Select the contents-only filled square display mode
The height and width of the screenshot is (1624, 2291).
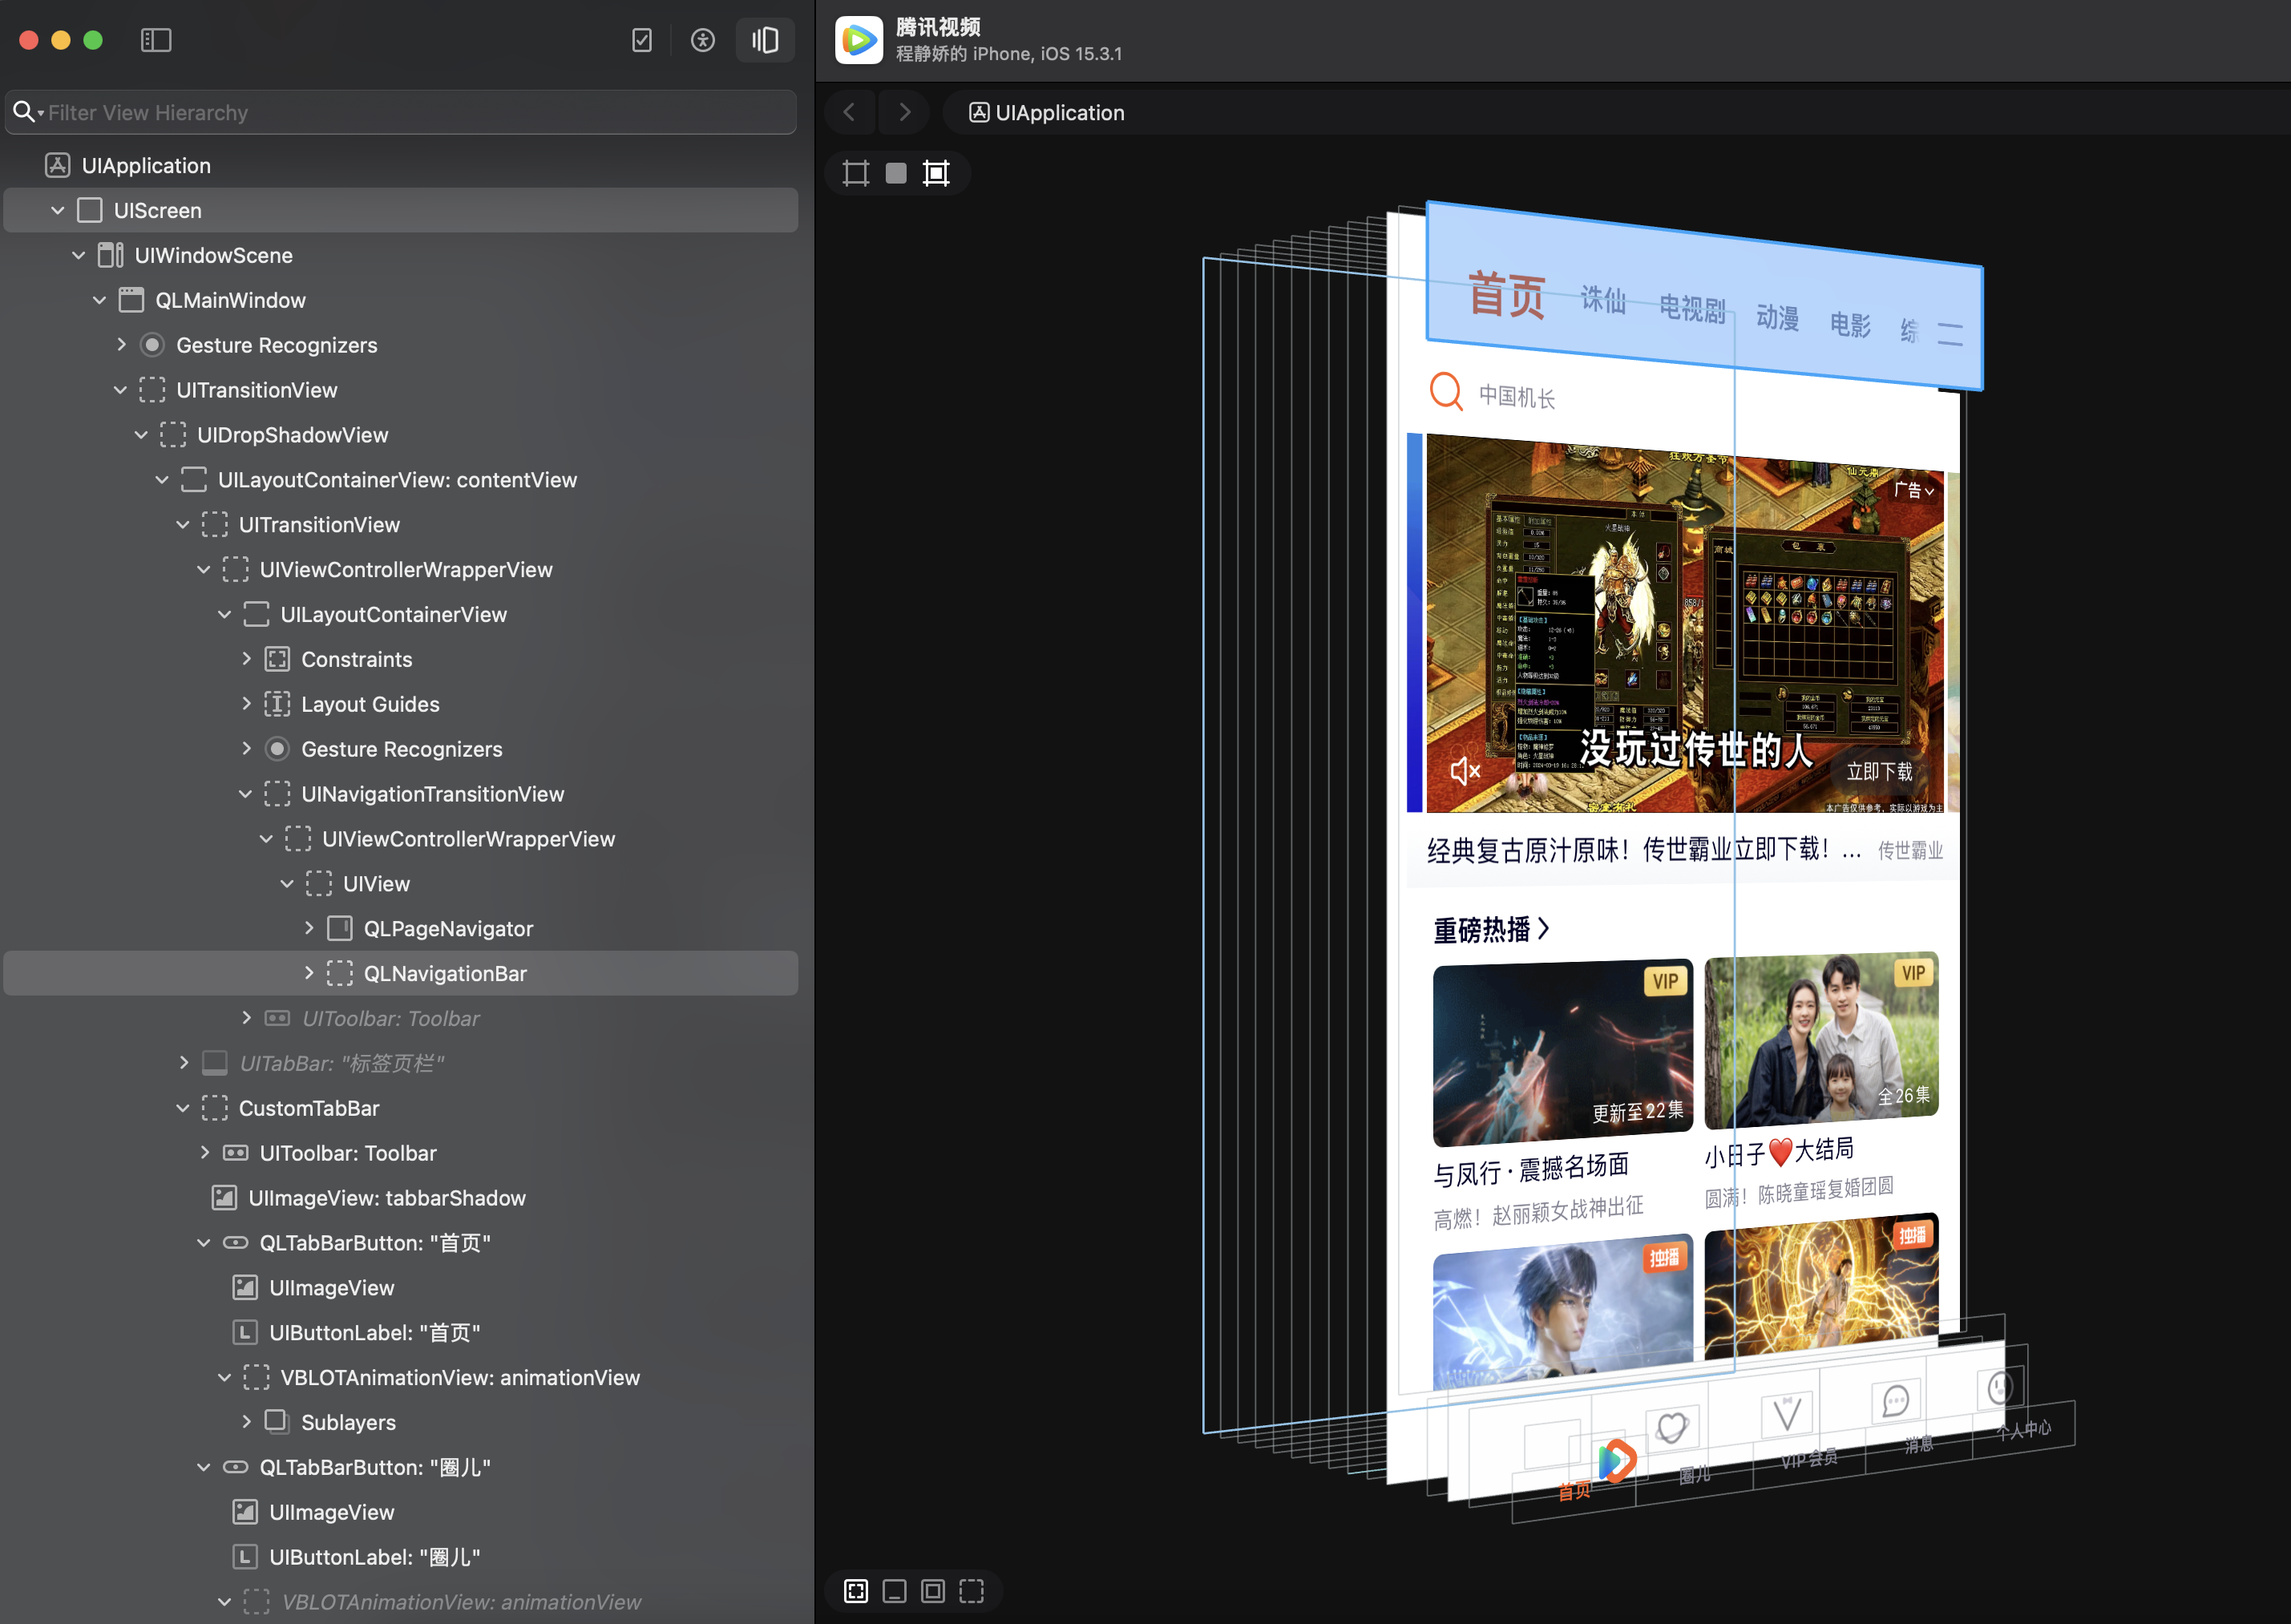(896, 173)
